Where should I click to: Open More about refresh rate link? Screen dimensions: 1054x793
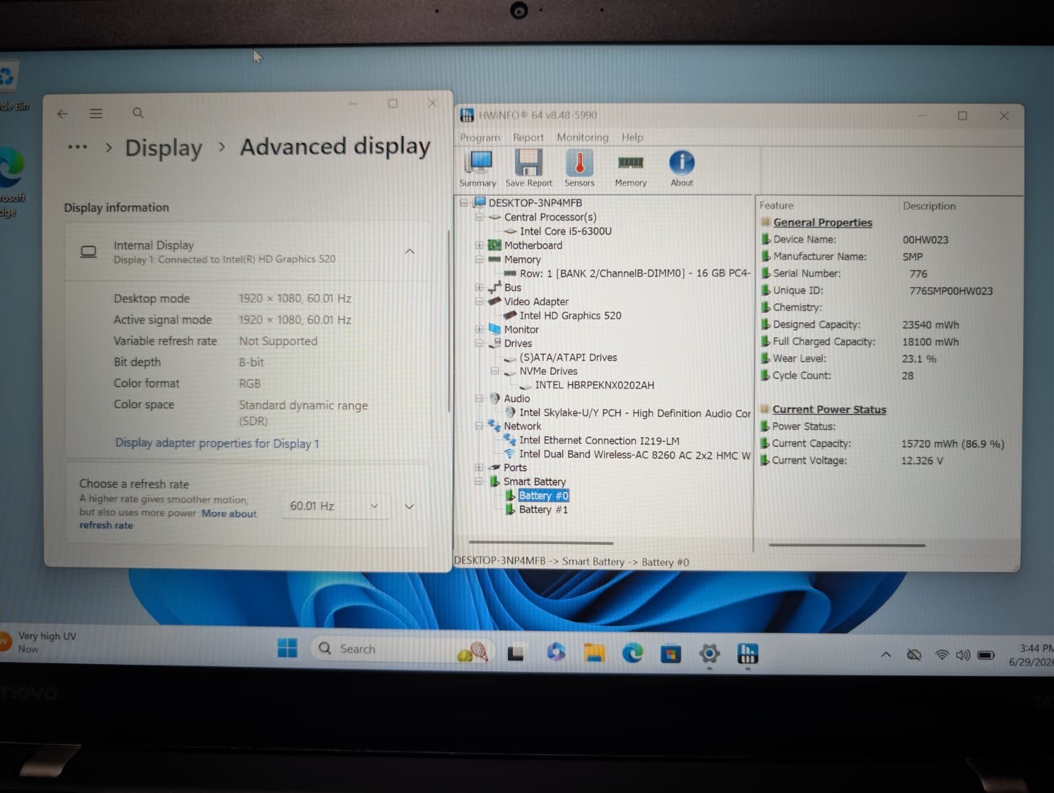click(168, 519)
